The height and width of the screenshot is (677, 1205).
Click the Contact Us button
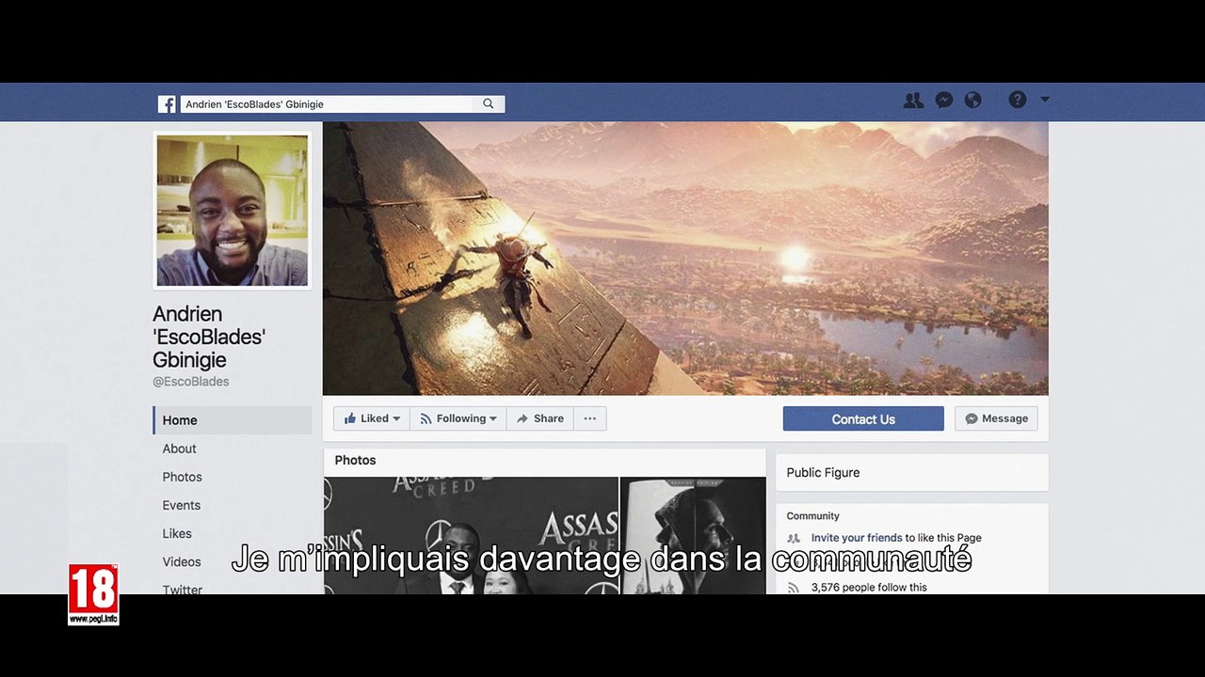[x=863, y=419]
